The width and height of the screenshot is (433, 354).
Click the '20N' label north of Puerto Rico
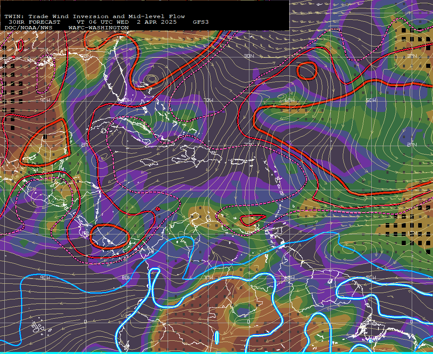(x=249, y=144)
